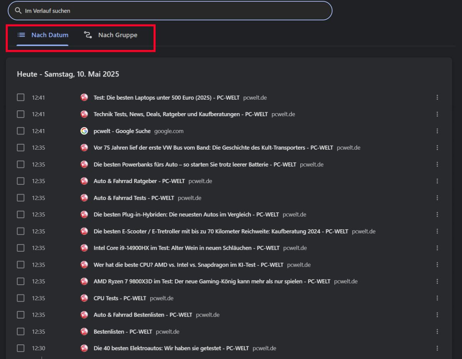Viewport: 462px width, 359px height.
Task: Open three-dot menu for CPU Tests entry
Action: coord(437,298)
